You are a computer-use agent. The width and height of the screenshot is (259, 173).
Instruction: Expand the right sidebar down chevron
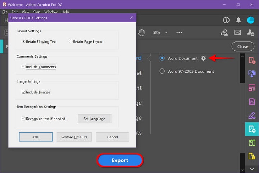pos(252,169)
